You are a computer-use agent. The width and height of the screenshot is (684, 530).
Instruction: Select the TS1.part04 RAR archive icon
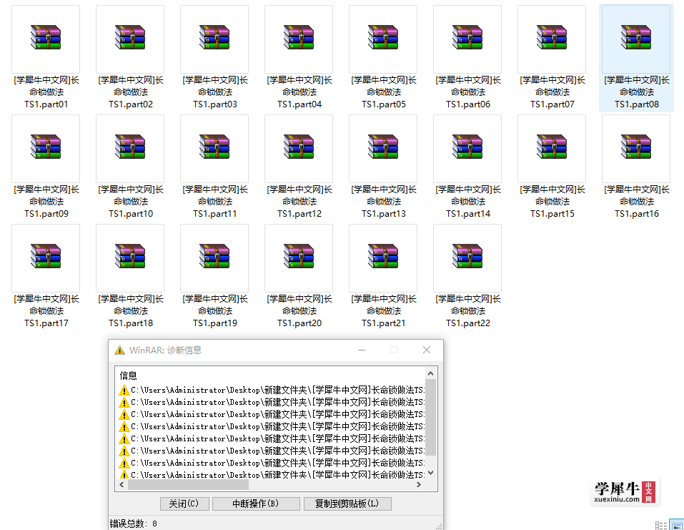coord(299,37)
